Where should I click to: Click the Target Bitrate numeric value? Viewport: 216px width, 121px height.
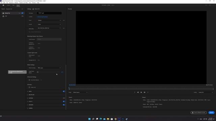coord(62,72)
